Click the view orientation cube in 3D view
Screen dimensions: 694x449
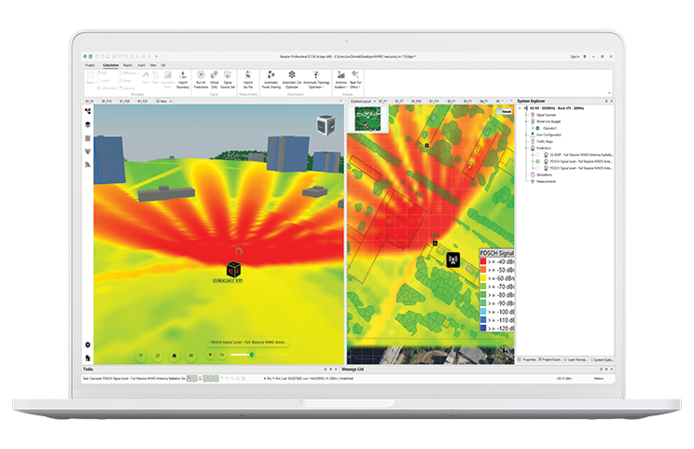pyautogui.click(x=326, y=124)
